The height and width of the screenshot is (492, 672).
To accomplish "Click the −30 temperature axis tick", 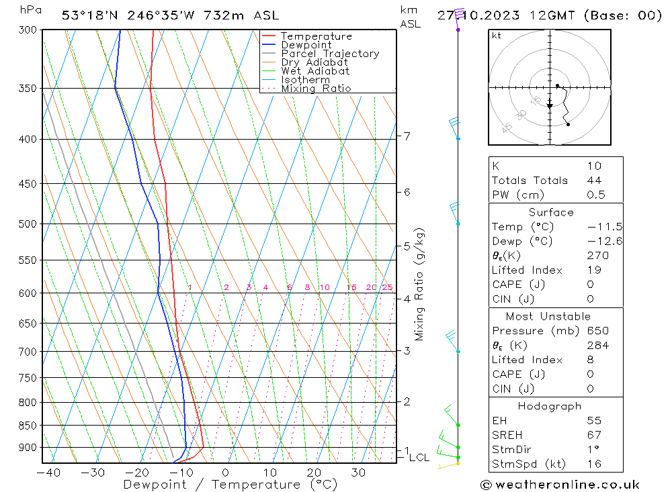I will (93, 473).
